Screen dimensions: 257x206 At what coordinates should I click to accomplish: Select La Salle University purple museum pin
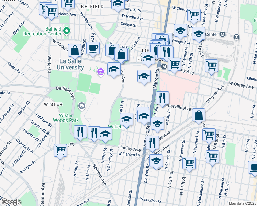[x=101, y=72]
